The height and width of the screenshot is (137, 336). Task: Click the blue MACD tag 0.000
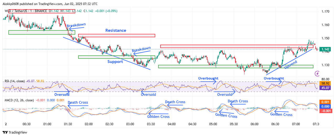(x=326, y=107)
